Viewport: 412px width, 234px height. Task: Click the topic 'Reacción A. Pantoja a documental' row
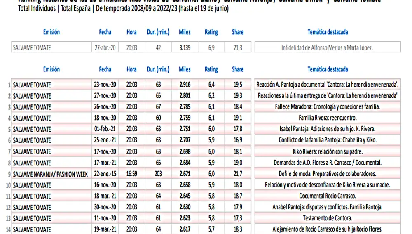(x=328, y=85)
